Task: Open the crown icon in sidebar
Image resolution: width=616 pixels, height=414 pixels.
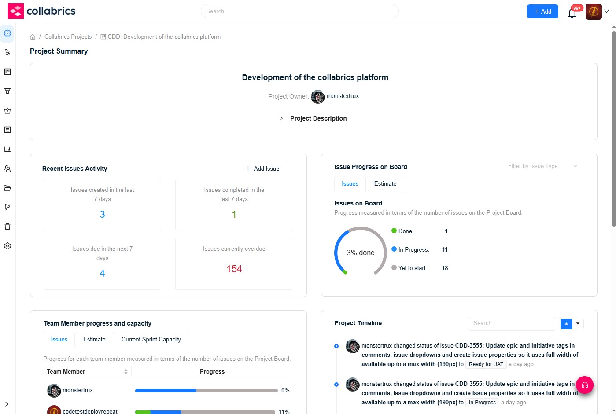Action: 7,110
